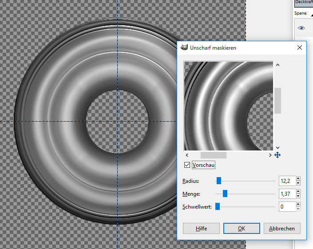
Task: Click the Schwellwert value field 0
Action: (287, 206)
